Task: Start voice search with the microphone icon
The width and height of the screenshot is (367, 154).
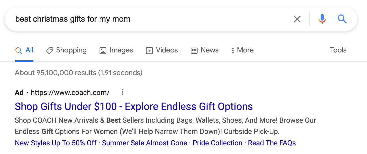Action: 322,19
